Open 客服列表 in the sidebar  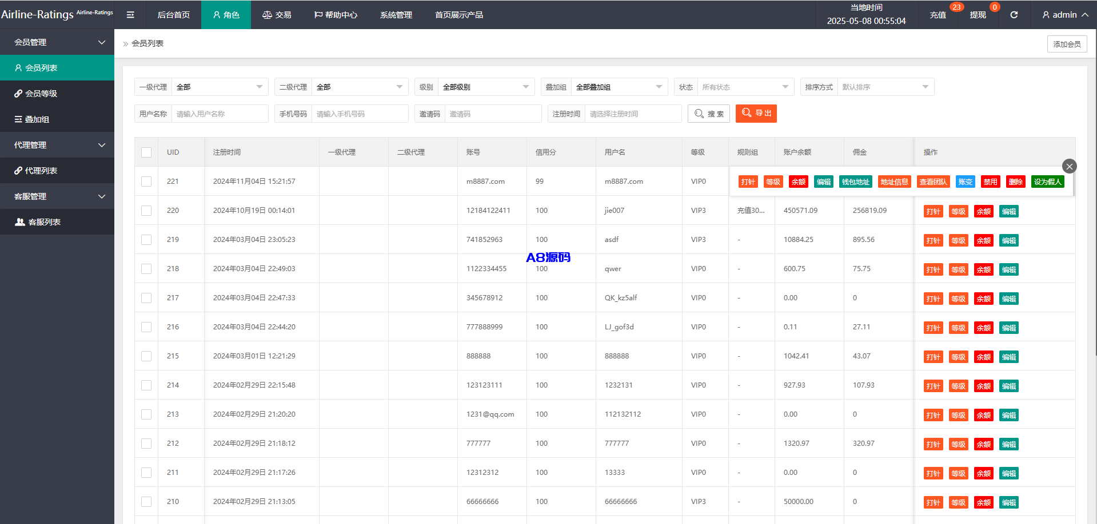click(57, 222)
